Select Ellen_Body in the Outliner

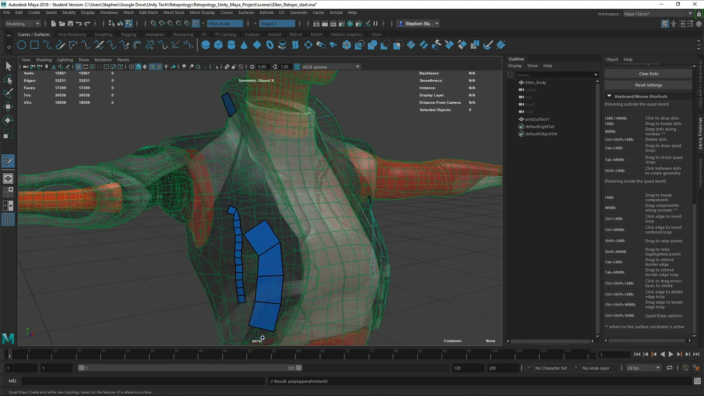536,82
